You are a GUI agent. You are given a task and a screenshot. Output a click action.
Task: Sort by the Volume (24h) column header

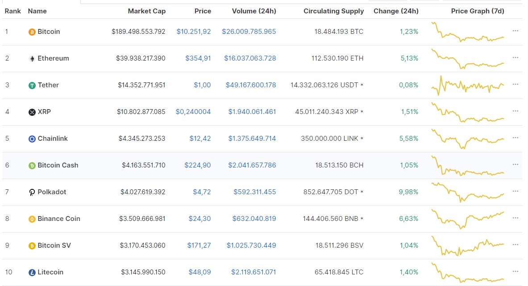point(254,11)
